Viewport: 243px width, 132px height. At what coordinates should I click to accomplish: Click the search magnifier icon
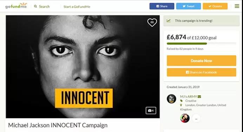click(x=35, y=6)
